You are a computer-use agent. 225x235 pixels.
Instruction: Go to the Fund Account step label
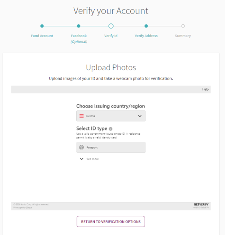42,36
